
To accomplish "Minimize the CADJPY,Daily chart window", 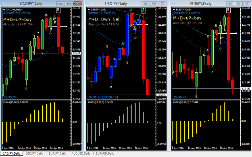I will 60,3.
